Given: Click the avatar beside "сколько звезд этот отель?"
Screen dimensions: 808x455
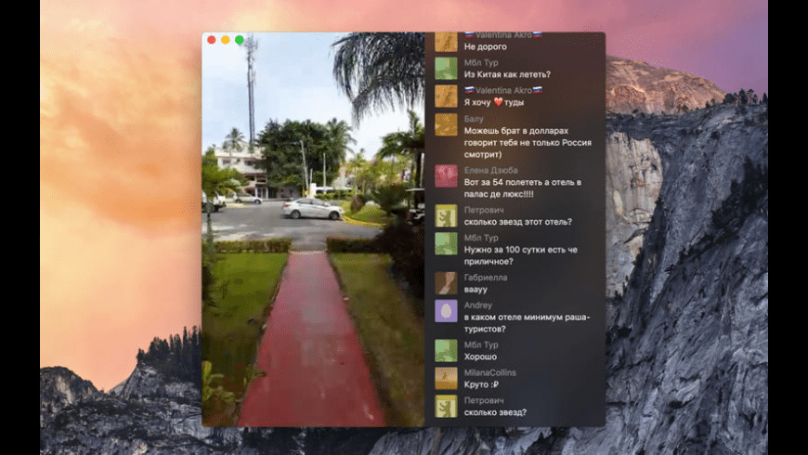Looking at the screenshot, I should pyautogui.click(x=446, y=216).
